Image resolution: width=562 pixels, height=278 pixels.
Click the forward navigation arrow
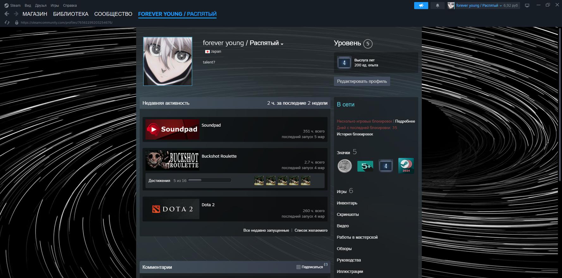[x=16, y=14]
